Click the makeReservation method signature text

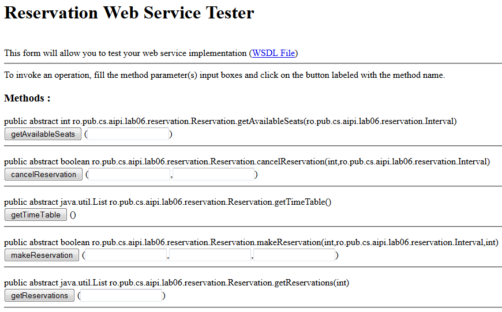click(x=252, y=243)
